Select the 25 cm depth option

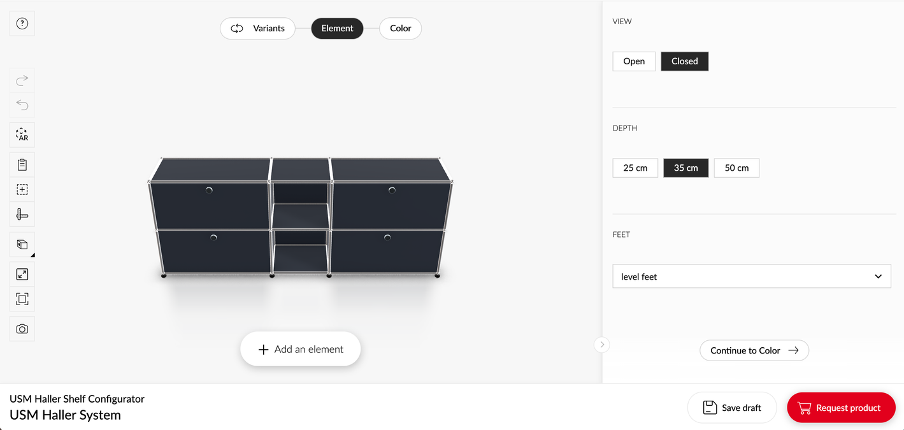[635, 168]
